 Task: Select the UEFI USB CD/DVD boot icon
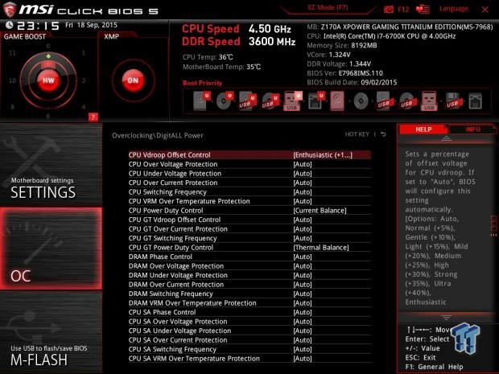pyautogui.click(x=270, y=101)
